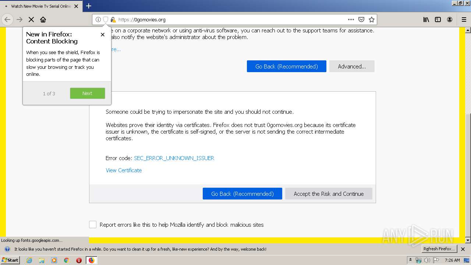Open Opera icon in taskbar
The width and height of the screenshot is (471, 265).
tap(79, 260)
